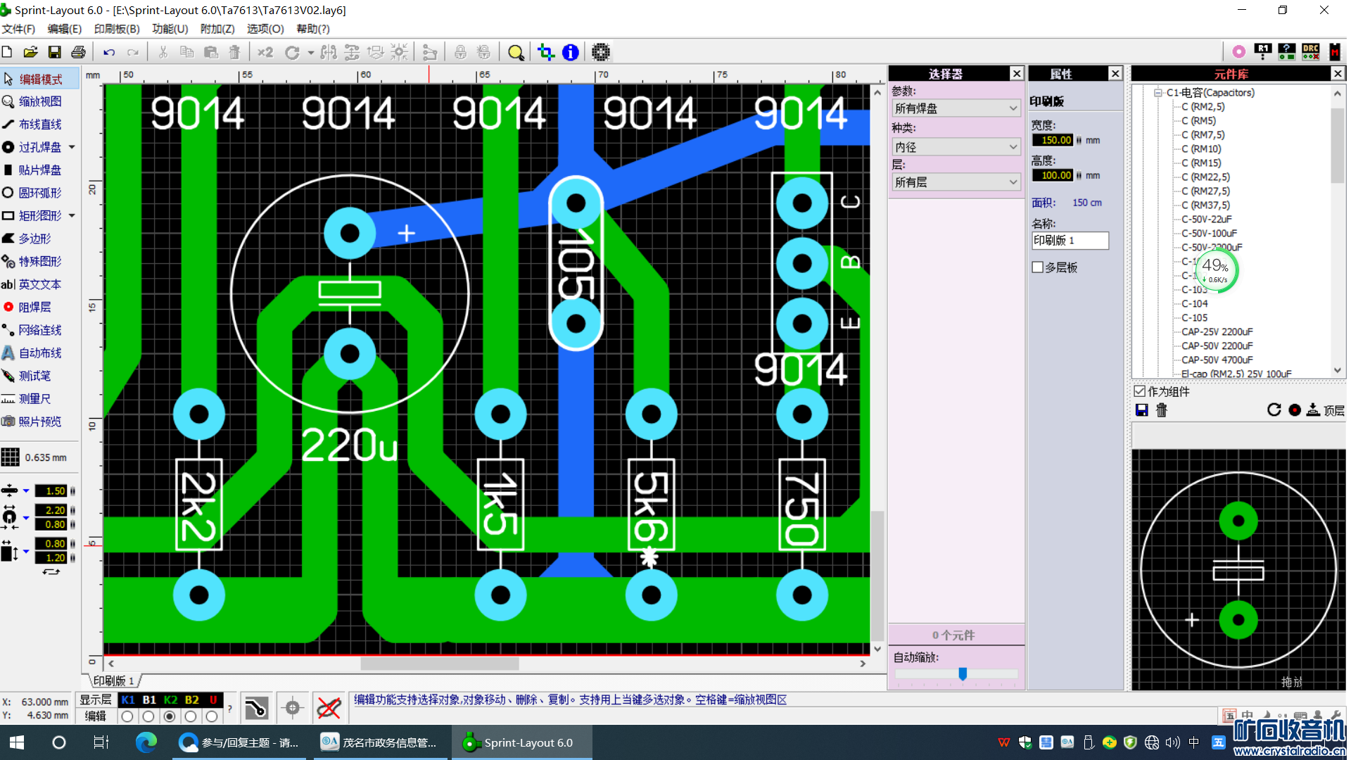Viewport: 1351px width, 760px height.
Task: Select the 过孔焊盘 pad tool
Action: (x=32, y=147)
